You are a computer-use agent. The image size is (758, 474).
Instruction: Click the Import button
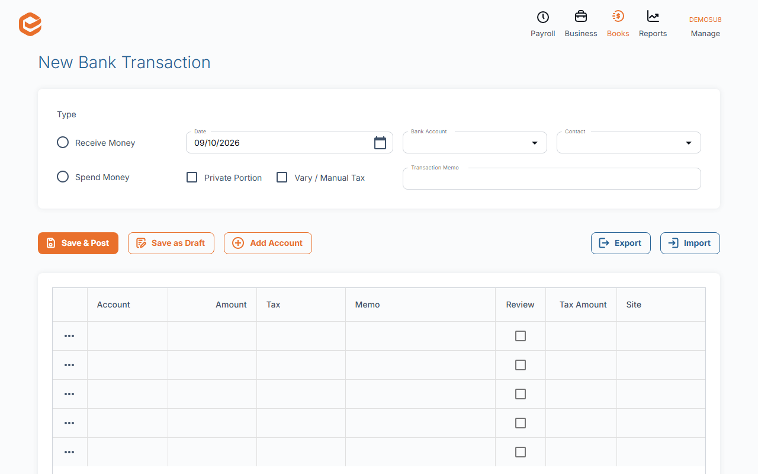click(x=690, y=243)
